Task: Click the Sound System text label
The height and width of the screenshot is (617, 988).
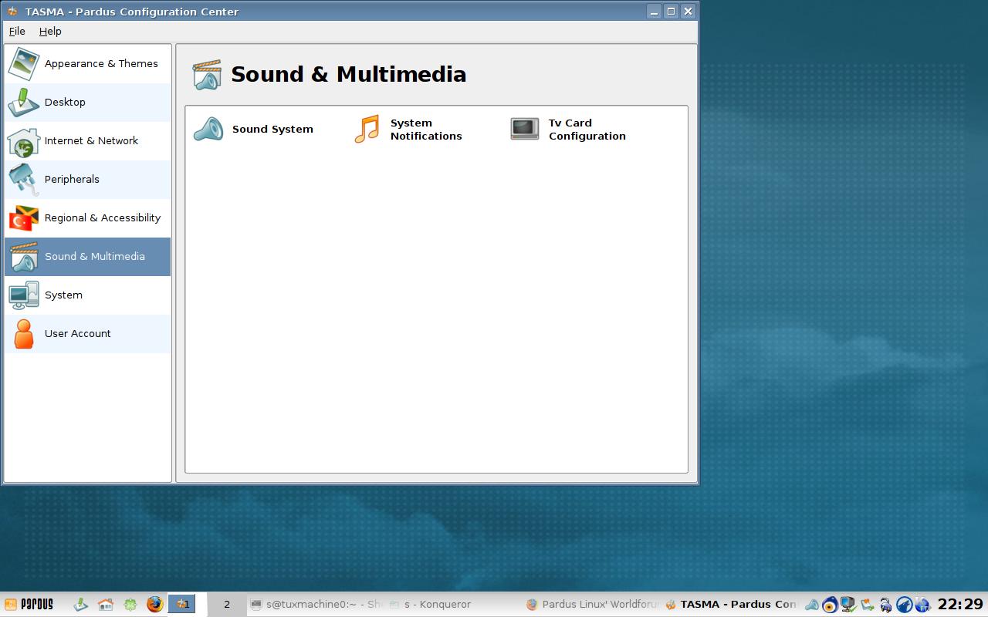Action: 272,130
